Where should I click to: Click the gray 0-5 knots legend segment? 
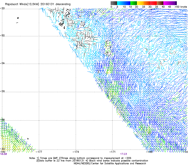click(x=114, y=3)
